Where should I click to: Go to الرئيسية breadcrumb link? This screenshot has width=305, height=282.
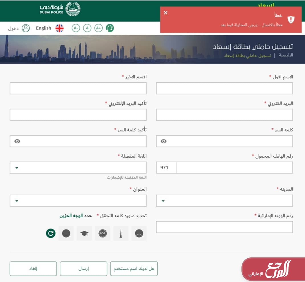286,55
